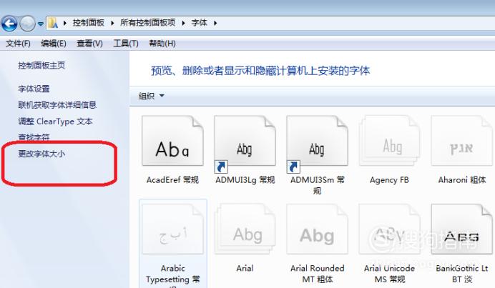Select the Aharoni 粗体 font icon
This screenshot has width=495, height=288.
(x=461, y=141)
